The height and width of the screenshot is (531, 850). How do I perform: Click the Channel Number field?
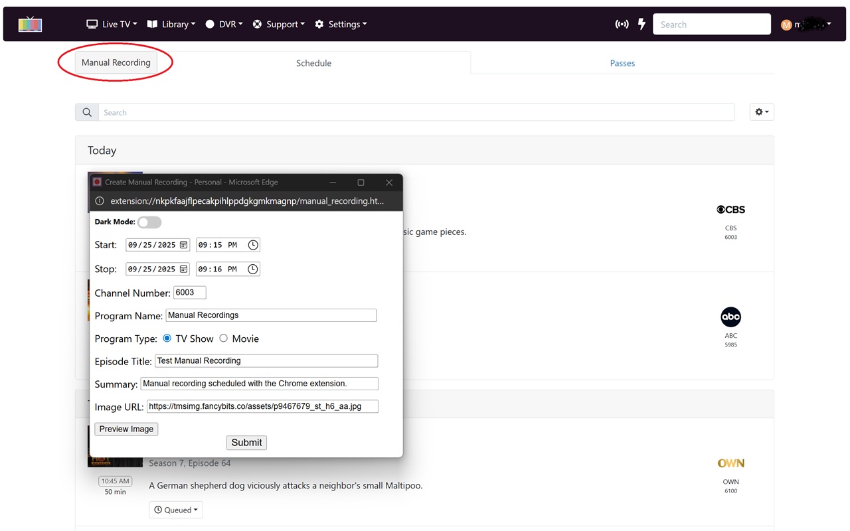coord(189,293)
